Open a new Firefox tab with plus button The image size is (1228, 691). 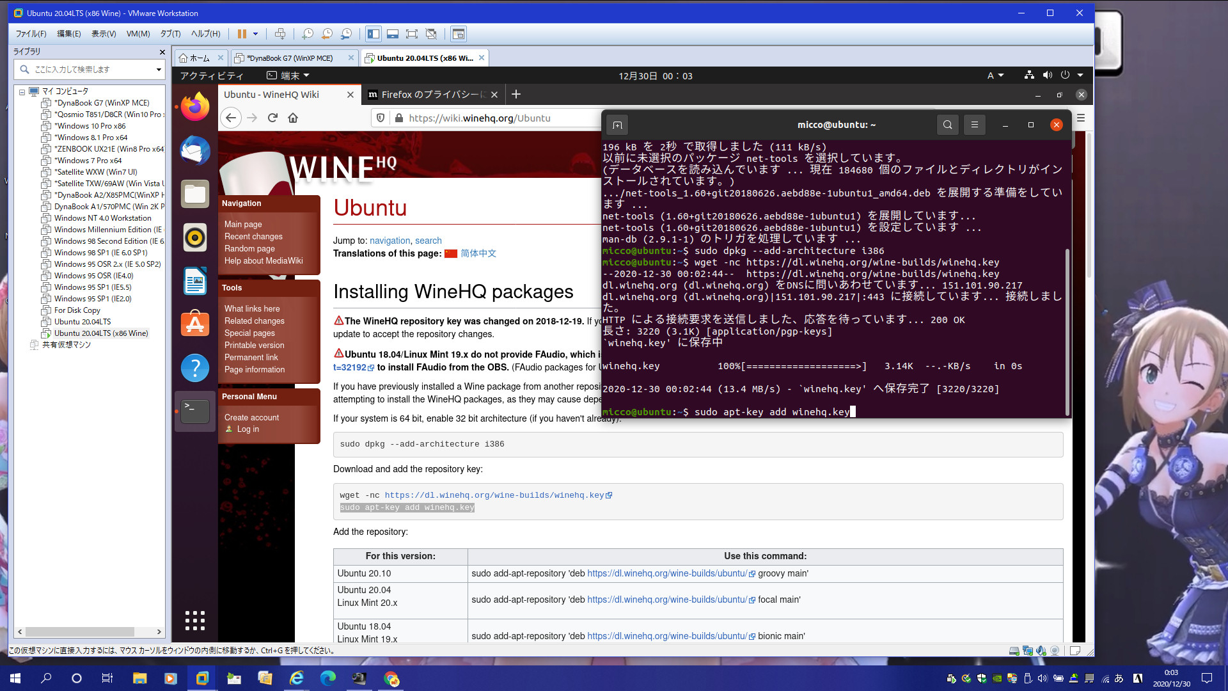click(516, 95)
